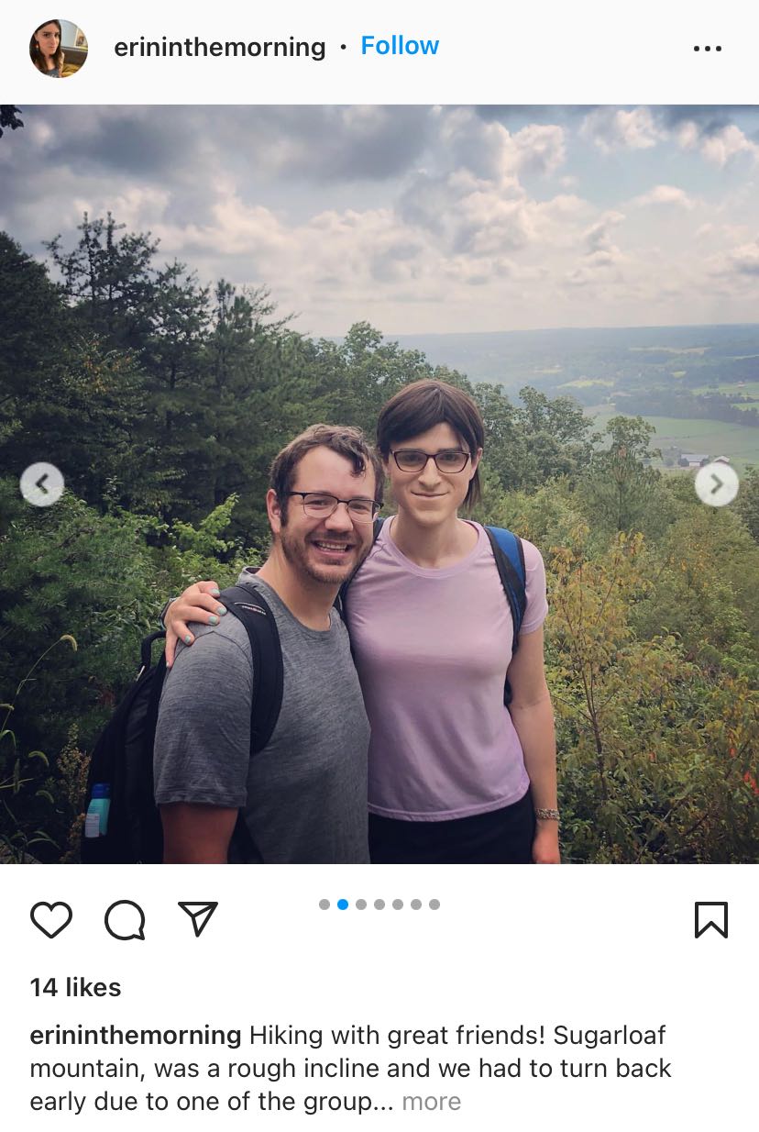The height and width of the screenshot is (1132, 759).
Task: Share post with paper plane icon
Action: coord(198,918)
